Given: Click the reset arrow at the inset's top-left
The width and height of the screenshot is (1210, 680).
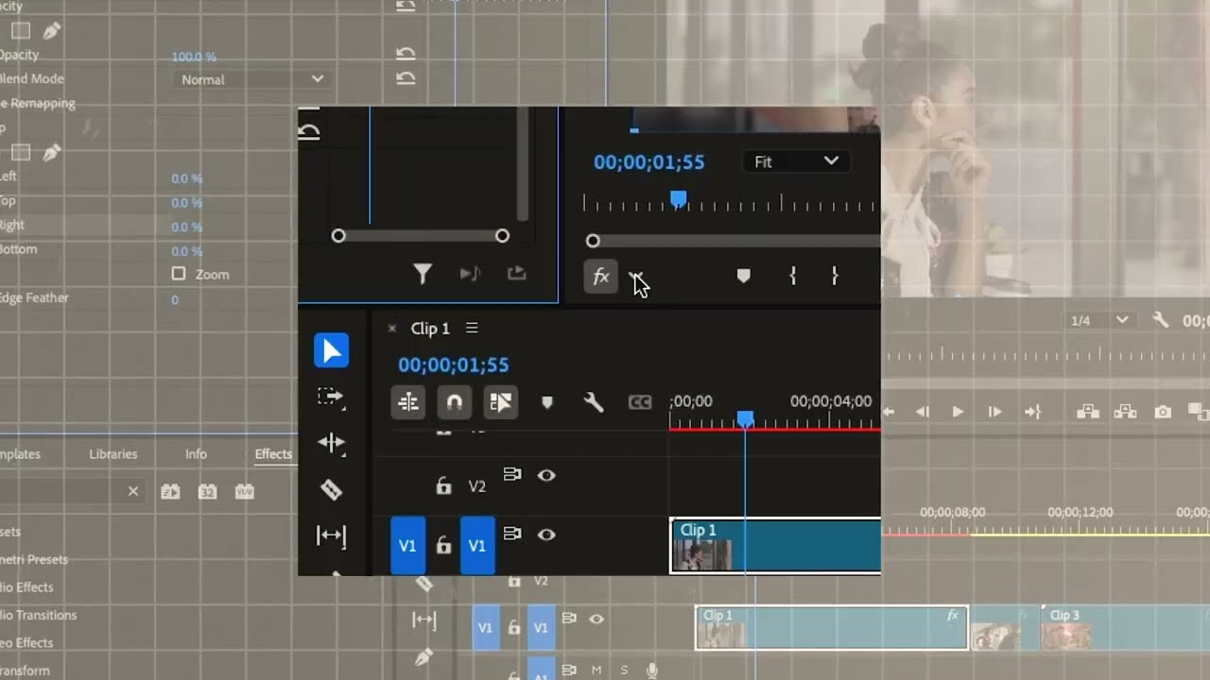Looking at the screenshot, I should (308, 131).
